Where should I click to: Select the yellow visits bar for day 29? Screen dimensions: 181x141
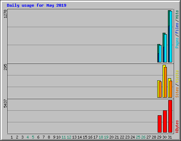tap(158, 89)
